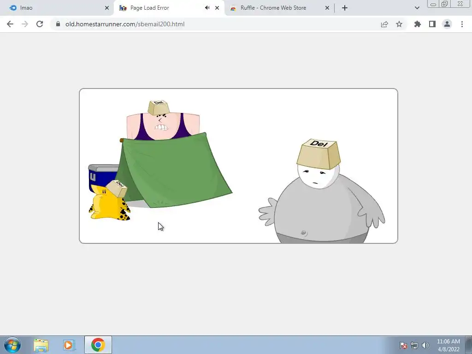The image size is (472, 354).
Task: Switch to the lmao tab
Action: pyautogui.click(x=56, y=8)
